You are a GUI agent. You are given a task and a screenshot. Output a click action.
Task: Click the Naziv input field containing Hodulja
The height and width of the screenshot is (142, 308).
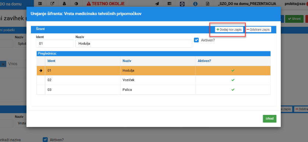(134, 44)
